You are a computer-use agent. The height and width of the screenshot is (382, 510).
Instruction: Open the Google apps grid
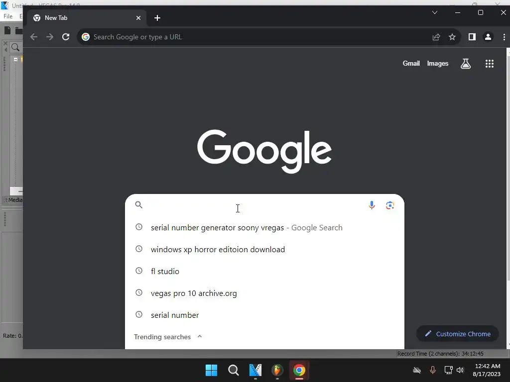[489, 64]
